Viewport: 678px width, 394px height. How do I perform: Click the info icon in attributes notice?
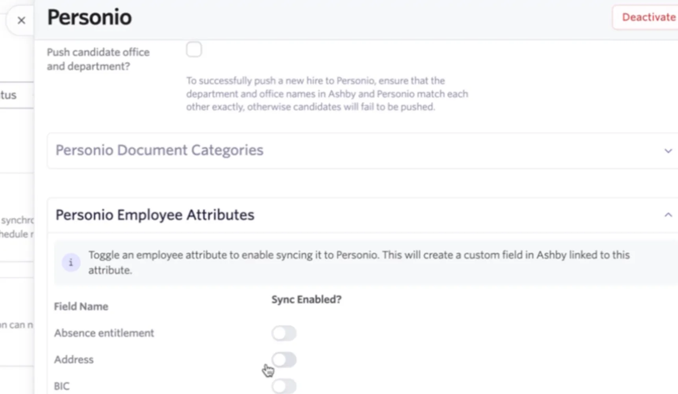(71, 263)
